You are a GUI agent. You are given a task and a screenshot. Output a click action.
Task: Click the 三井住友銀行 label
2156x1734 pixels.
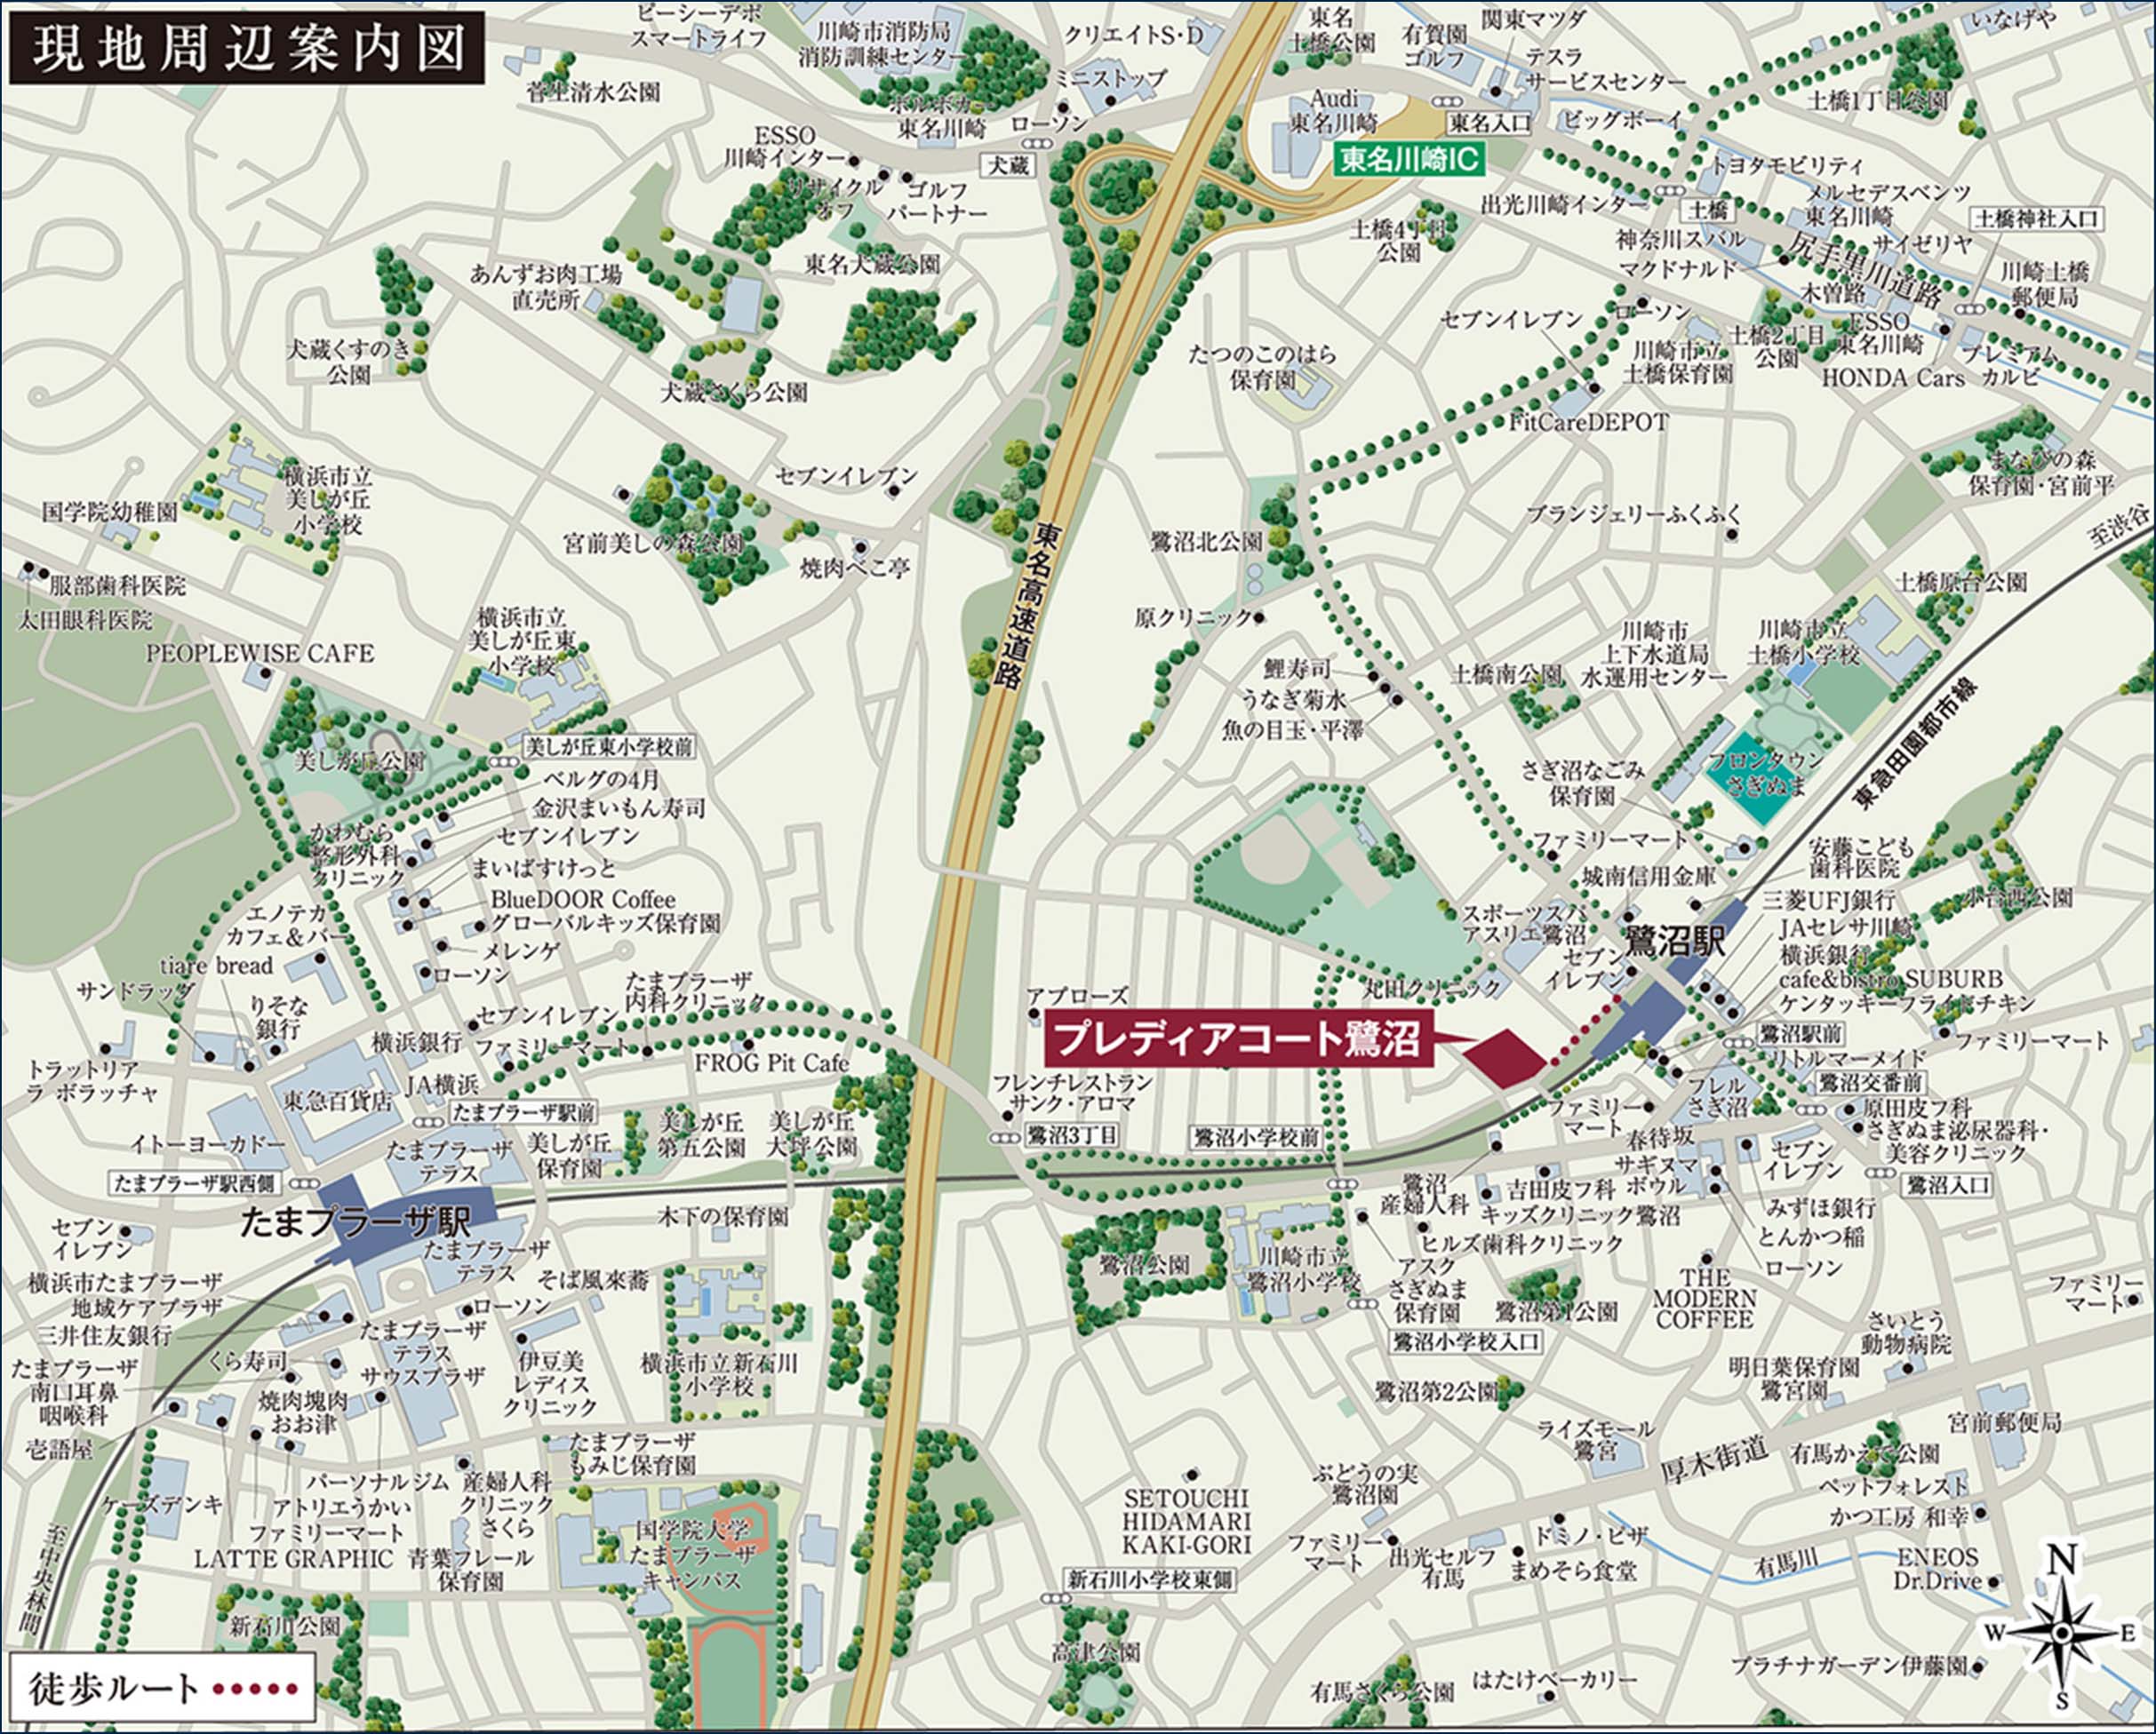click(x=105, y=1334)
